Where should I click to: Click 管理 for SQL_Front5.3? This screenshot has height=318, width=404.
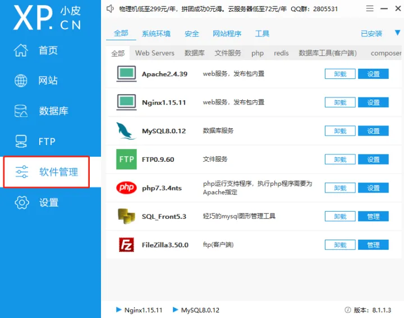tap(373, 217)
